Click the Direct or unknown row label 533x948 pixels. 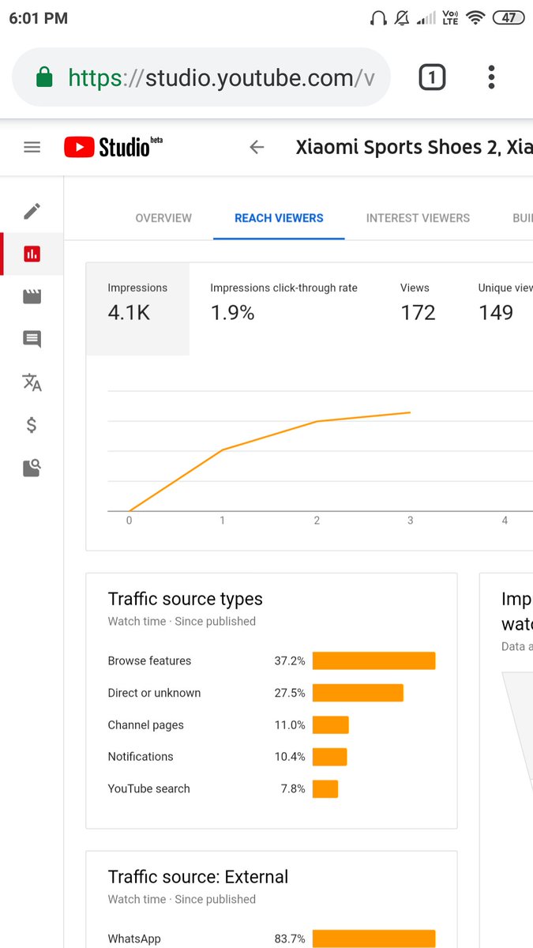pyautogui.click(x=154, y=693)
